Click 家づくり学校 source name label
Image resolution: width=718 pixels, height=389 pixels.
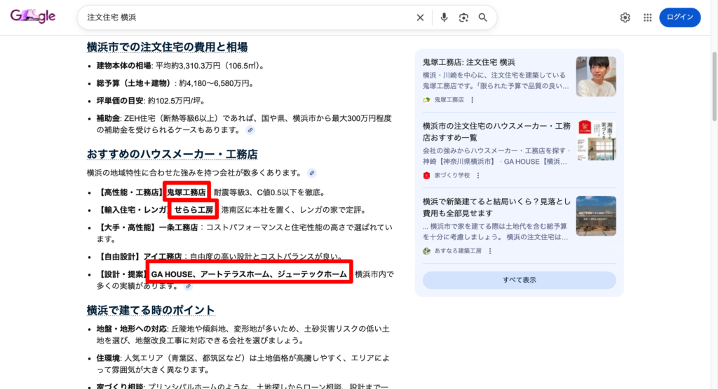click(x=452, y=176)
